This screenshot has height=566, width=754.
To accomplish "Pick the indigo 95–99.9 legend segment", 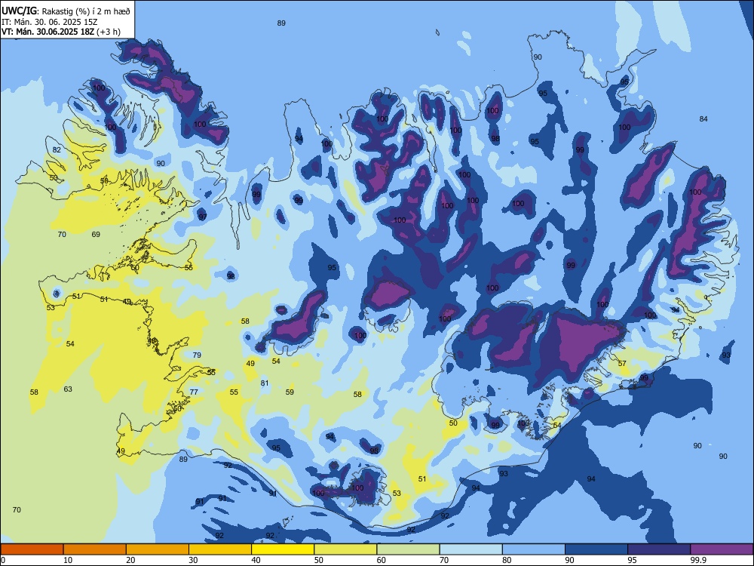I will (659, 549).
